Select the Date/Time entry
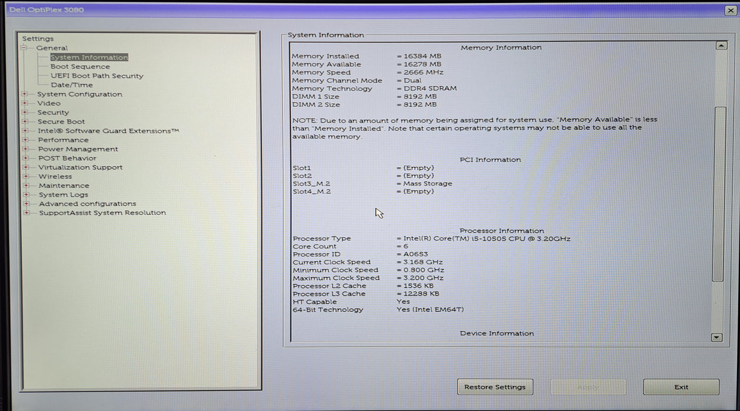 (x=72, y=85)
